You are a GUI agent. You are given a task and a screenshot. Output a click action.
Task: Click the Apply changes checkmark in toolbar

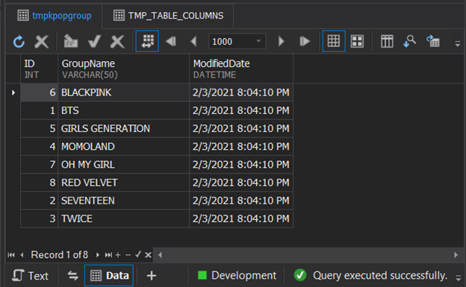[x=95, y=42]
